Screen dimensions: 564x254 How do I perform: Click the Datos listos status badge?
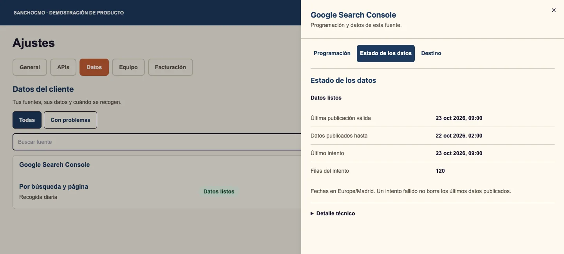click(x=219, y=191)
